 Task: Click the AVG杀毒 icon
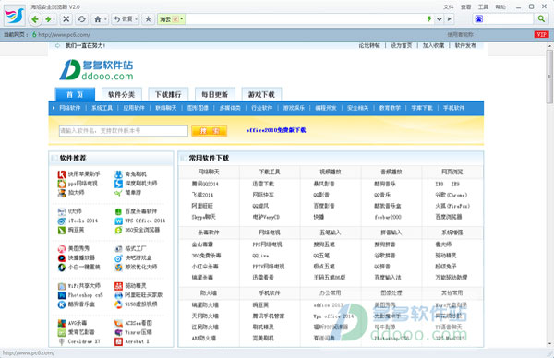(62, 323)
